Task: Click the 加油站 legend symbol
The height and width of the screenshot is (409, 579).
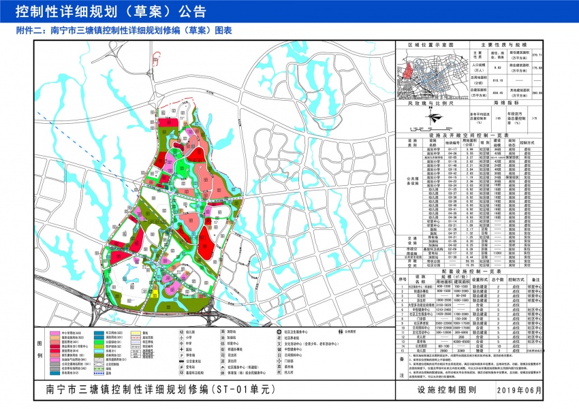Action: pos(223,338)
